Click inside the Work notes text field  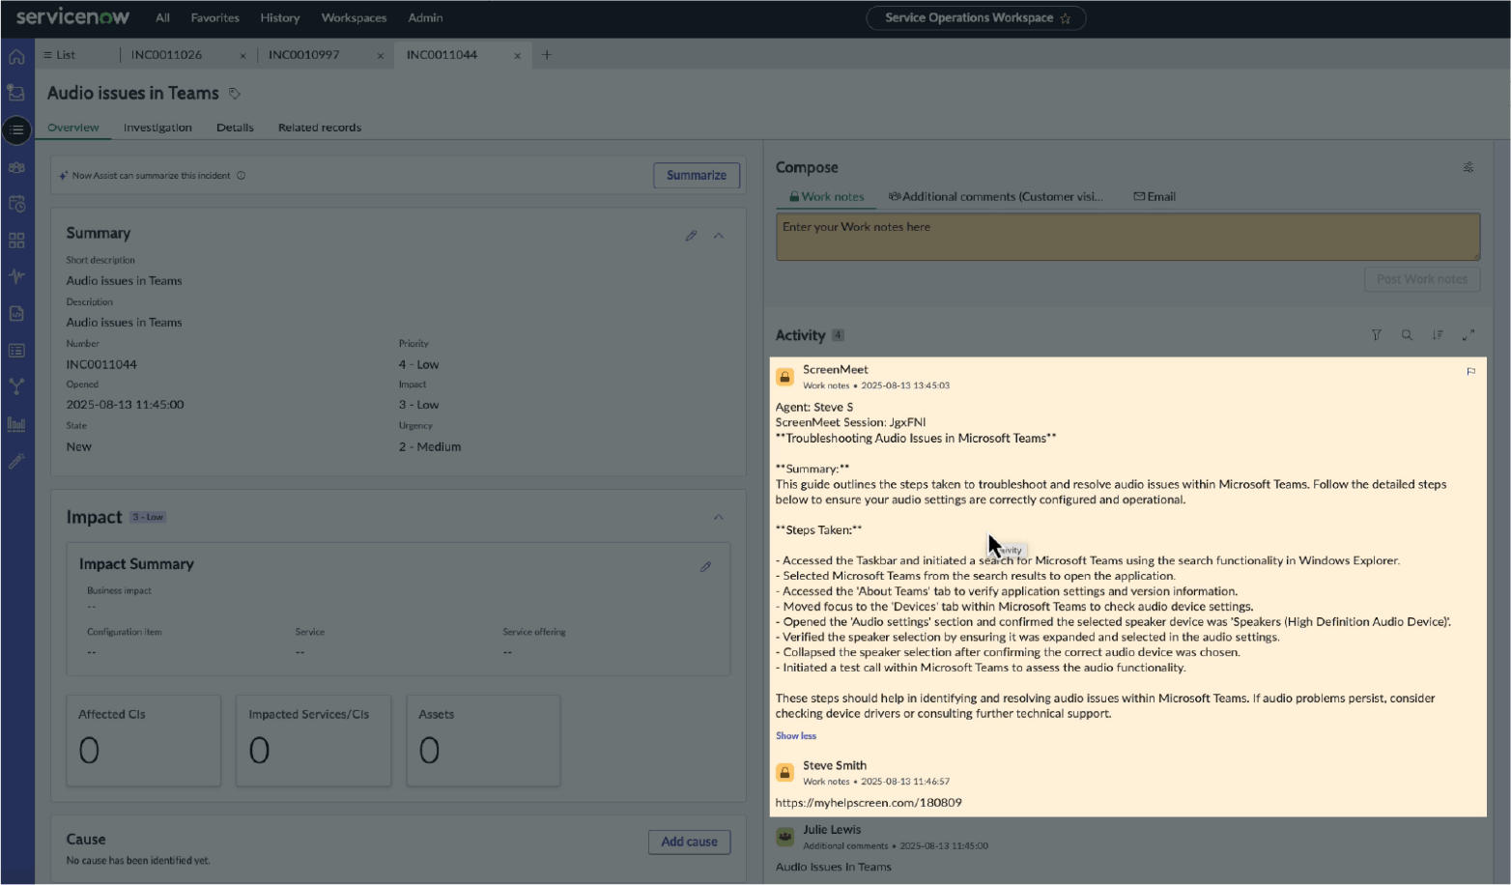coord(1126,236)
